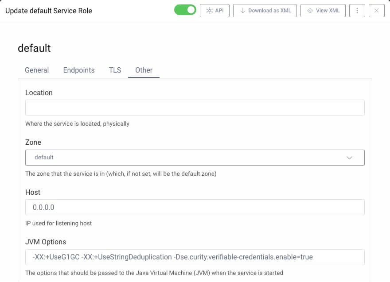
Task: Disable the service role enabled toggle
Action: 185,9
